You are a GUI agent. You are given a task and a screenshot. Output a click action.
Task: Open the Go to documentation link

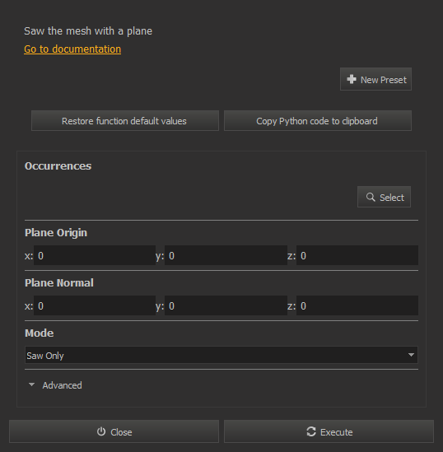72,49
